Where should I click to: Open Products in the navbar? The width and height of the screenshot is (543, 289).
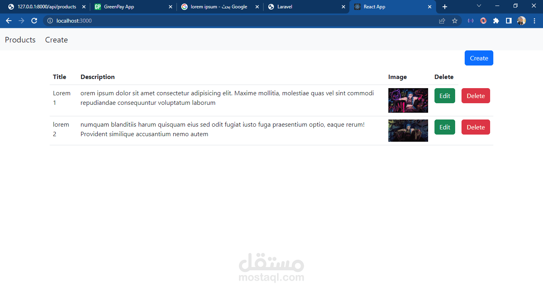(x=20, y=40)
